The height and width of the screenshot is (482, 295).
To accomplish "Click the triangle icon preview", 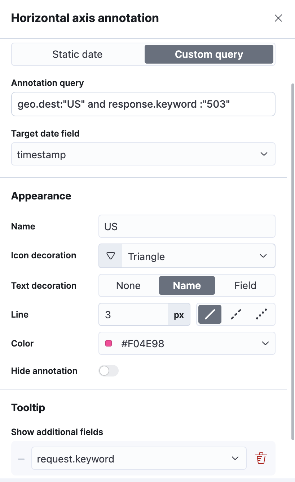I will pyautogui.click(x=111, y=256).
